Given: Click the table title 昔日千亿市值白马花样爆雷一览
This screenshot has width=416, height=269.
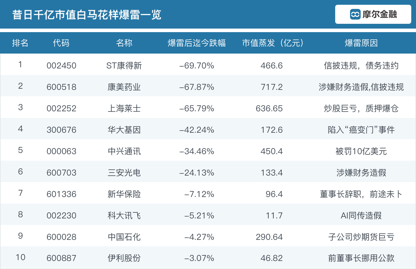Looking at the screenshot, I should (x=87, y=15).
